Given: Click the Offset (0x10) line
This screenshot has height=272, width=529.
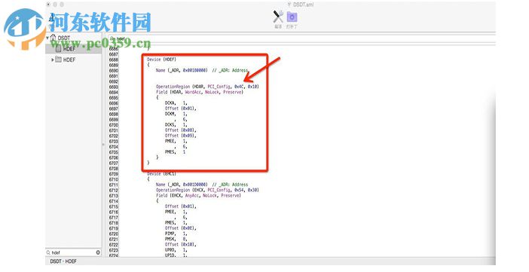Looking at the screenshot, I should coord(181,244).
